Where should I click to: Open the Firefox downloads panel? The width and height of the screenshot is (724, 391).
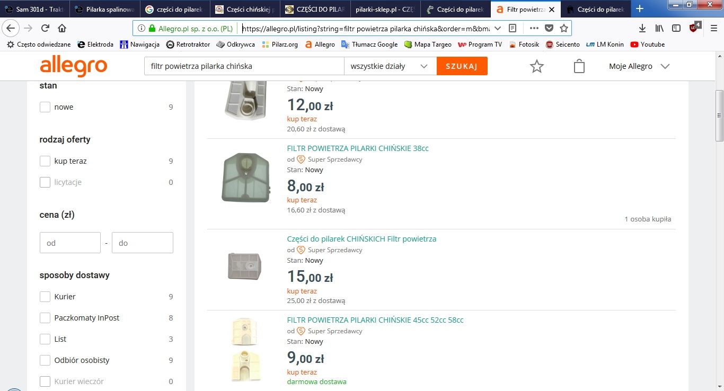point(642,29)
